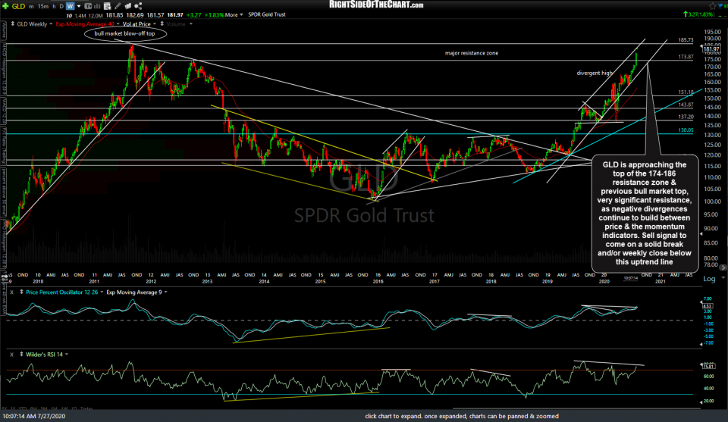This screenshot has width=728, height=422.
Task: Click the bottom scale marker of PPO pane
Action: pyautogui.click(x=701, y=344)
